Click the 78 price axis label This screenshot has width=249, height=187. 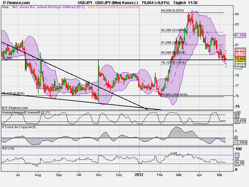coord(237,75)
